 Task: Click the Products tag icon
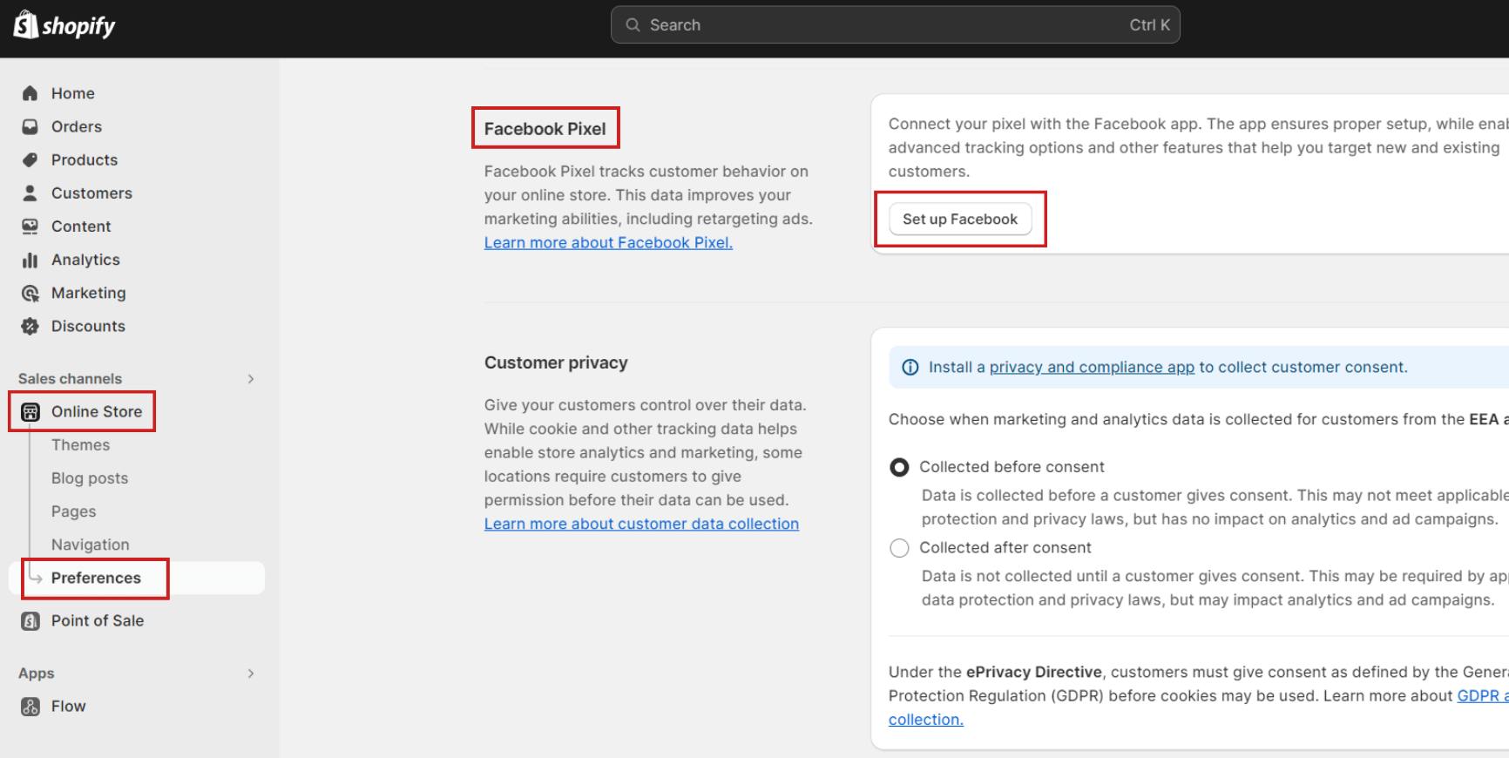[30, 159]
